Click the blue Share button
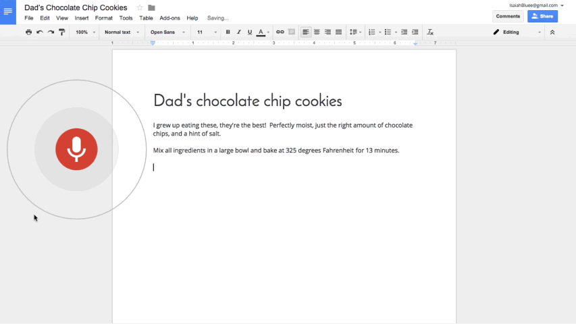 point(542,16)
